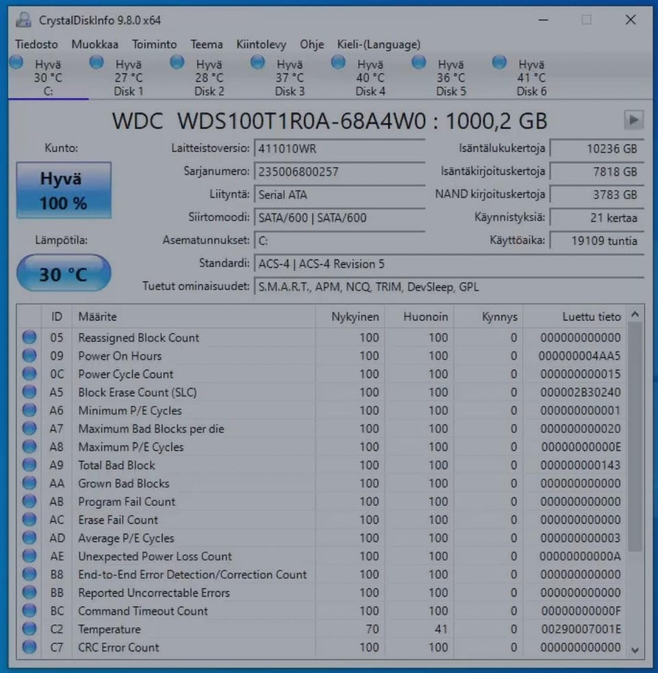This screenshot has width=658, height=673.
Task: Click the Hyvä 100 % health status button
Action: 64,191
